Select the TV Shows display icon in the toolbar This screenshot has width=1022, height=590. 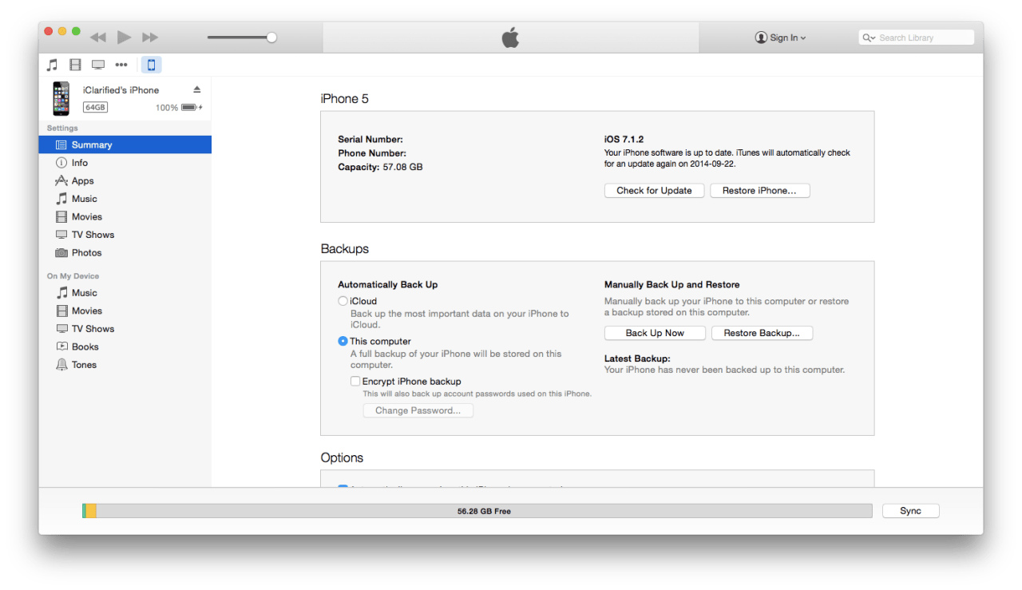click(x=97, y=65)
